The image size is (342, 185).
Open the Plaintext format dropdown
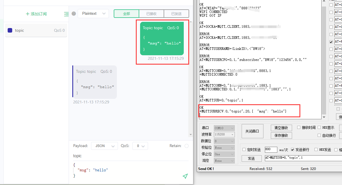click(93, 14)
